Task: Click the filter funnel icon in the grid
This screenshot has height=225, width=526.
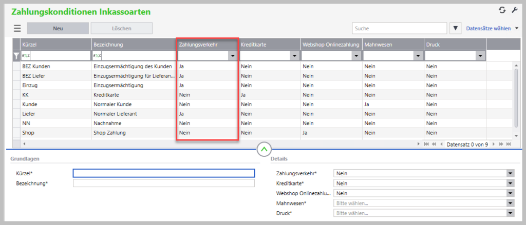Action: [16, 55]
